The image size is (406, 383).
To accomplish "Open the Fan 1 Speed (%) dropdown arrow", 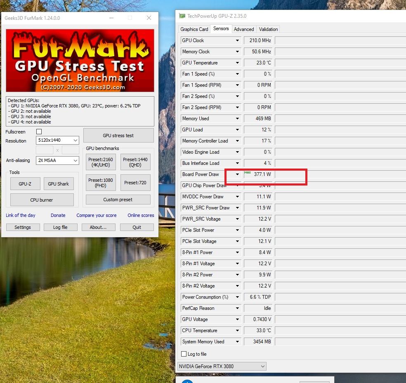I will pyautogui.click(x=237, y=74).
